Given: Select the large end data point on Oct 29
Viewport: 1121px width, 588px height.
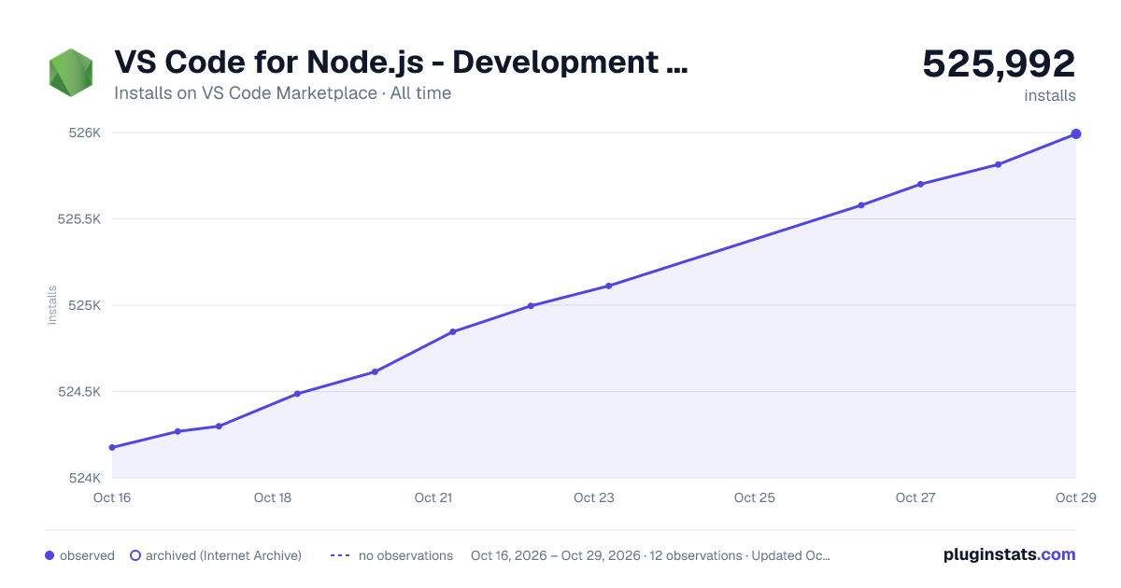Looking at the screenshot, I should tap(1076, 133).
